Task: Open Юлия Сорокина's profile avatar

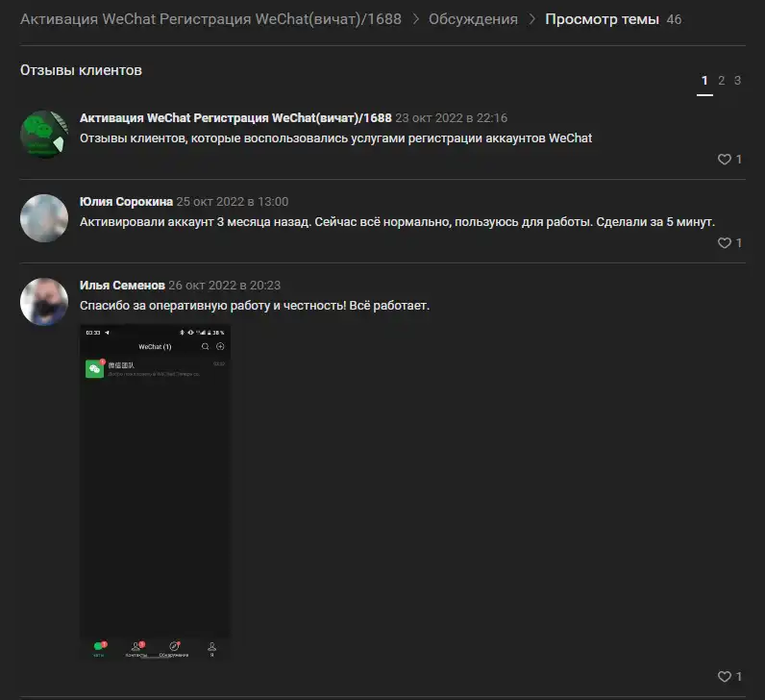Action: [x=44, y=218]
